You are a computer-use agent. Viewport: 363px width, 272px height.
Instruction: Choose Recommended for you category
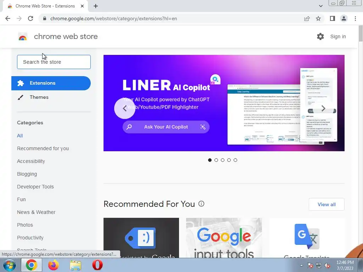43,148
